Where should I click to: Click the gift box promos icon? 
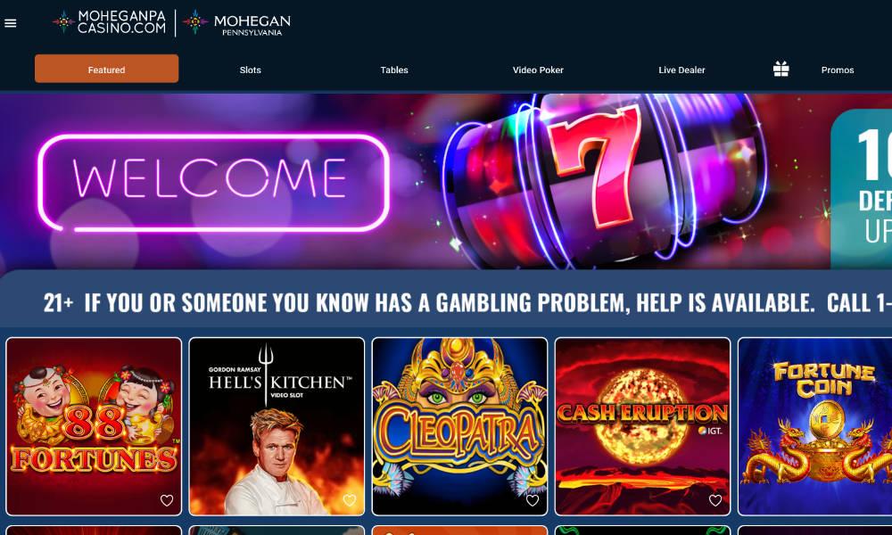(780, 70)
